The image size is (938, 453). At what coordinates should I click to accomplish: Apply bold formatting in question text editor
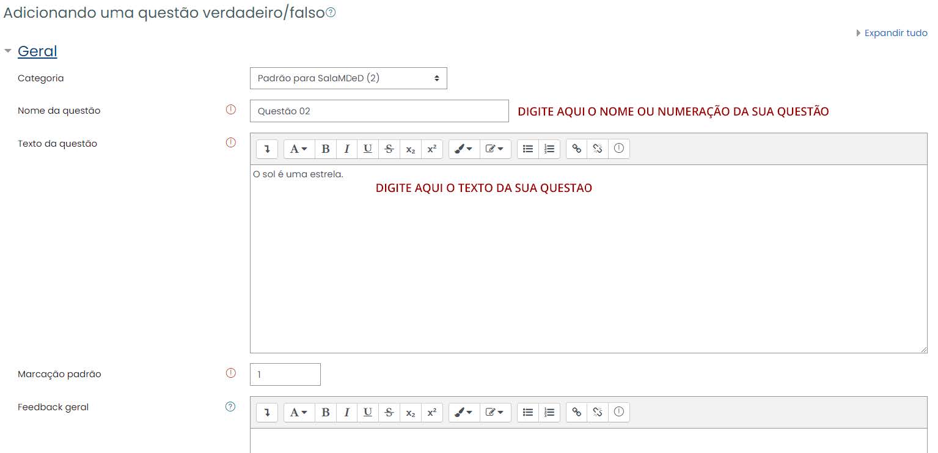326,149
